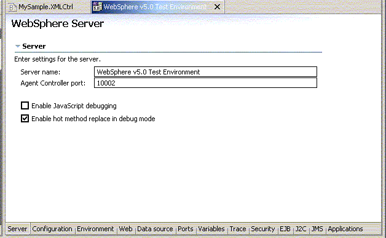
Task: Open the Web bottom tab
Action: point(125,229)
